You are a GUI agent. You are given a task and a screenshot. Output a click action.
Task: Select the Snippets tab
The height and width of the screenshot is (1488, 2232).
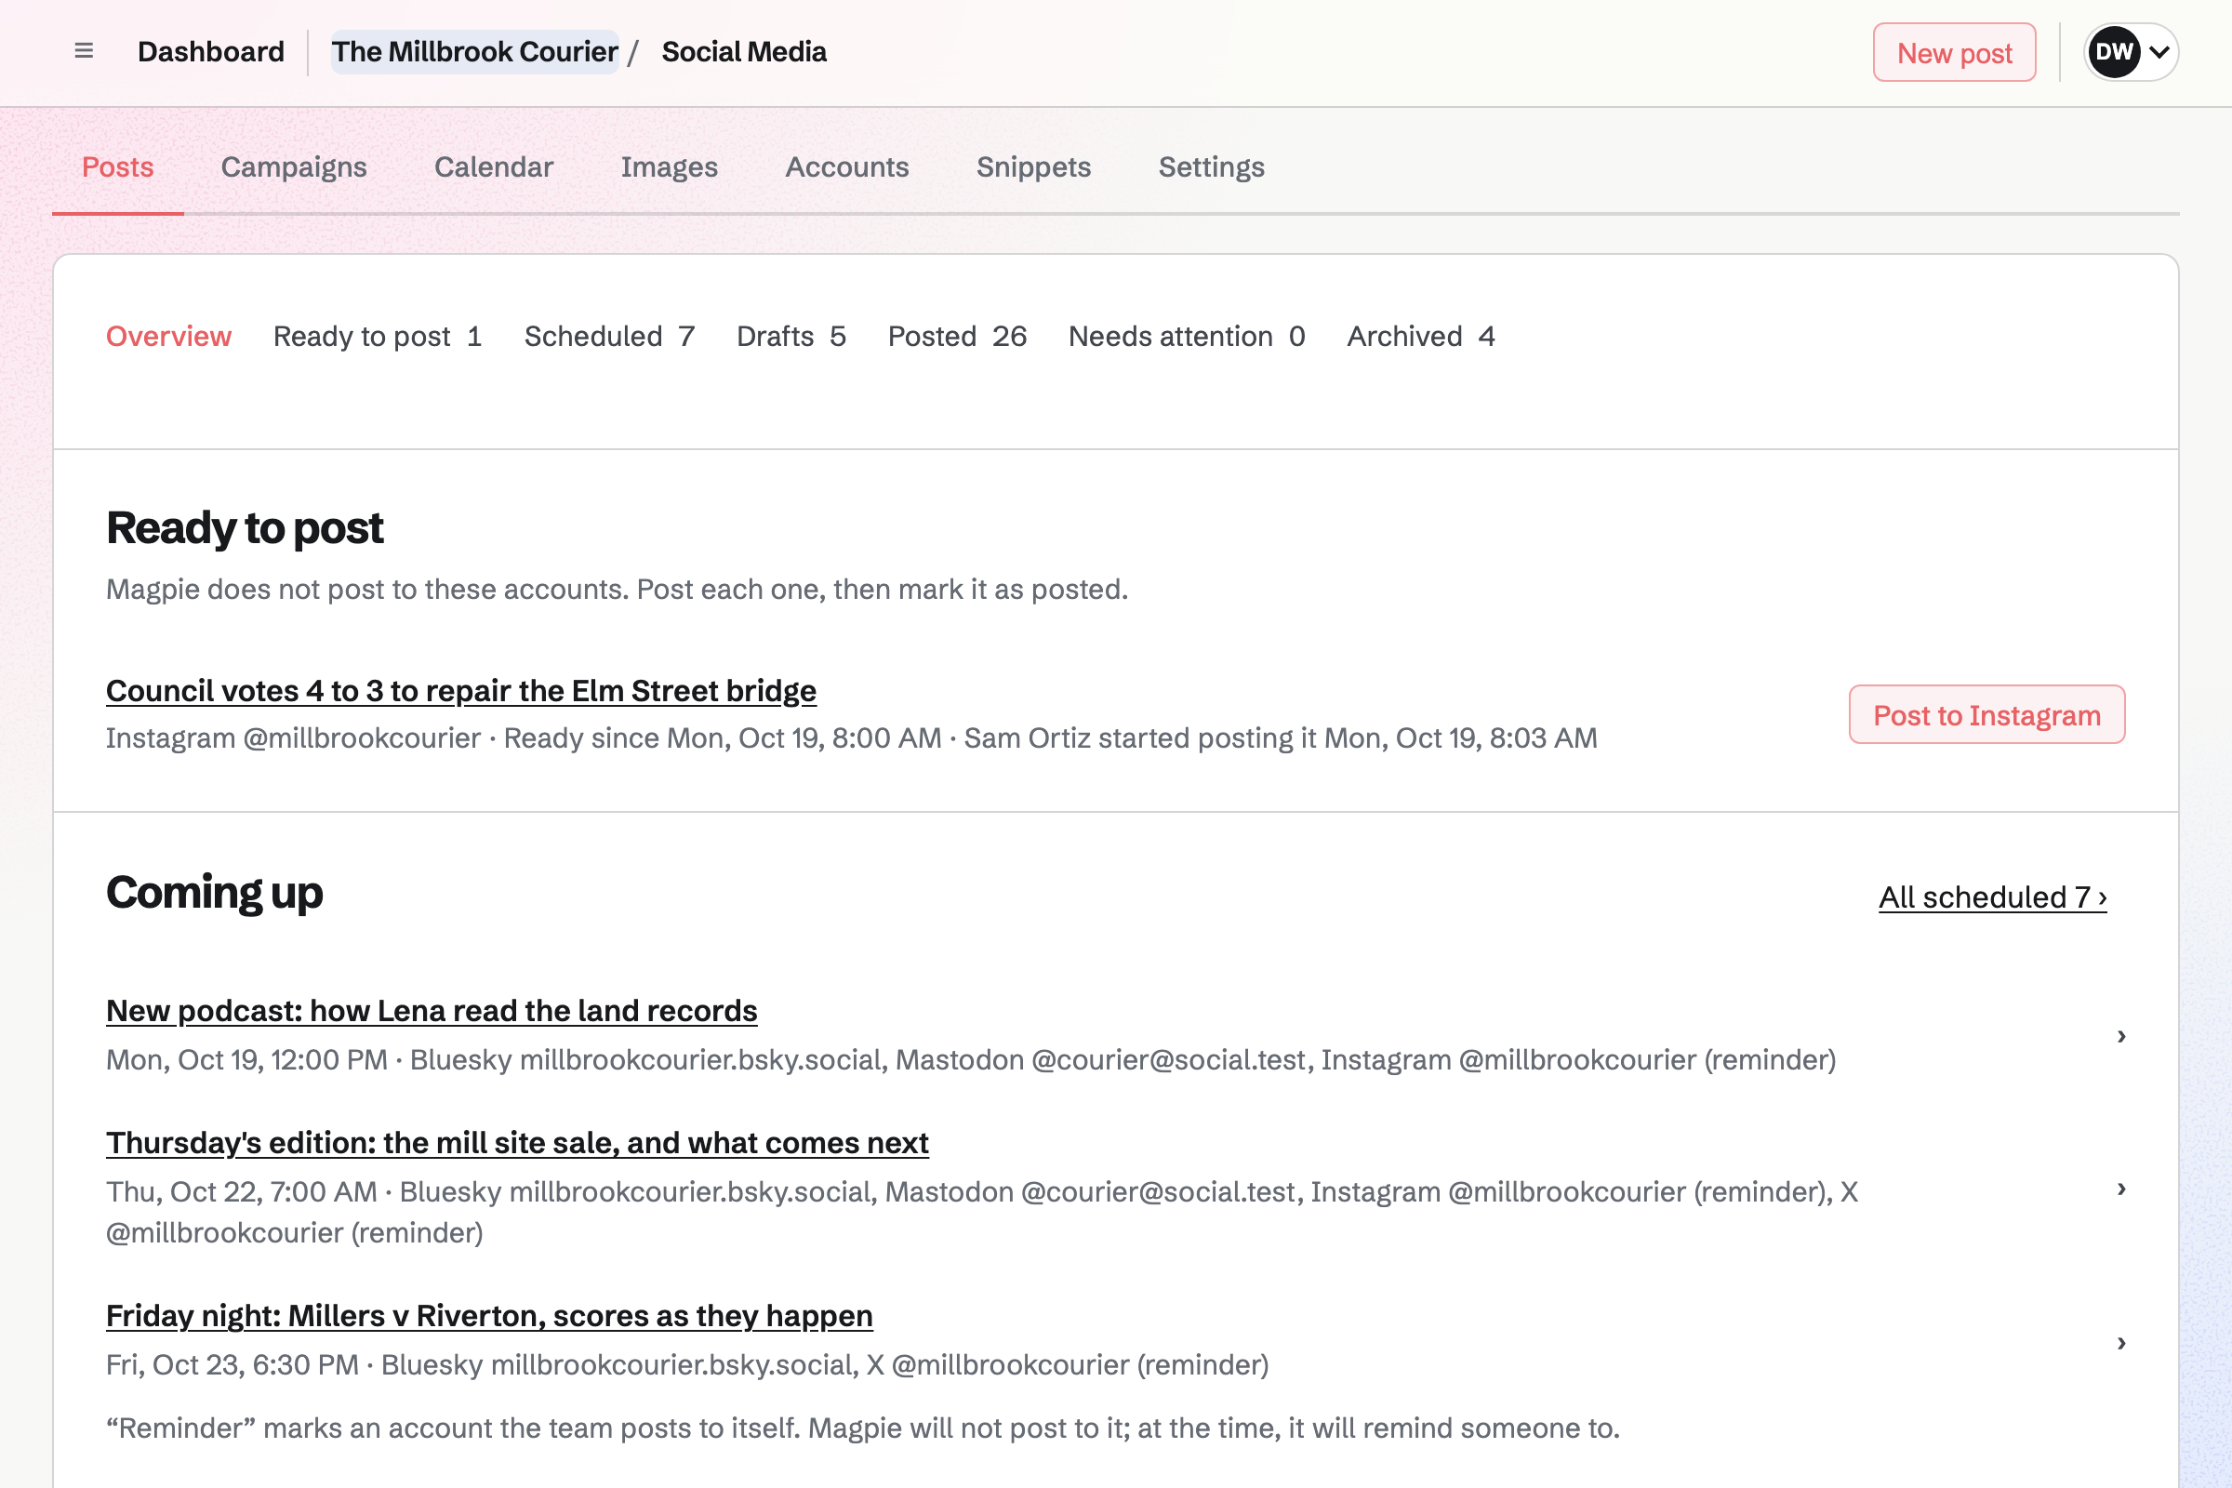[1033, 167]
